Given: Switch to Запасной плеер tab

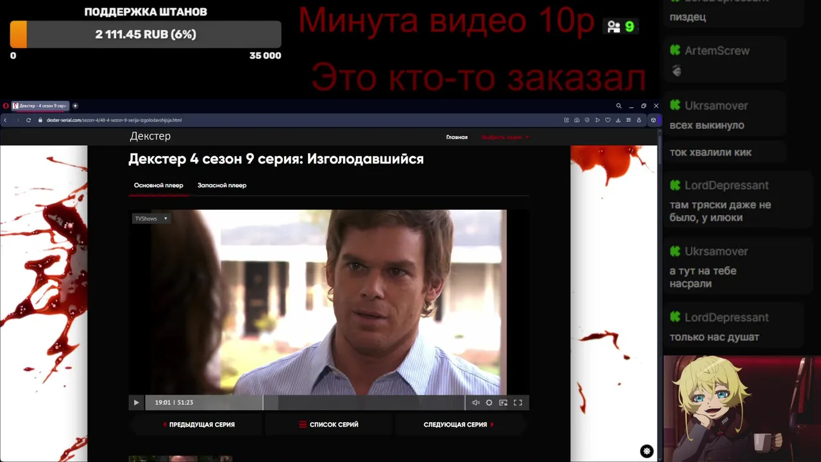Looking at the screenshot, I should point(222,185).
